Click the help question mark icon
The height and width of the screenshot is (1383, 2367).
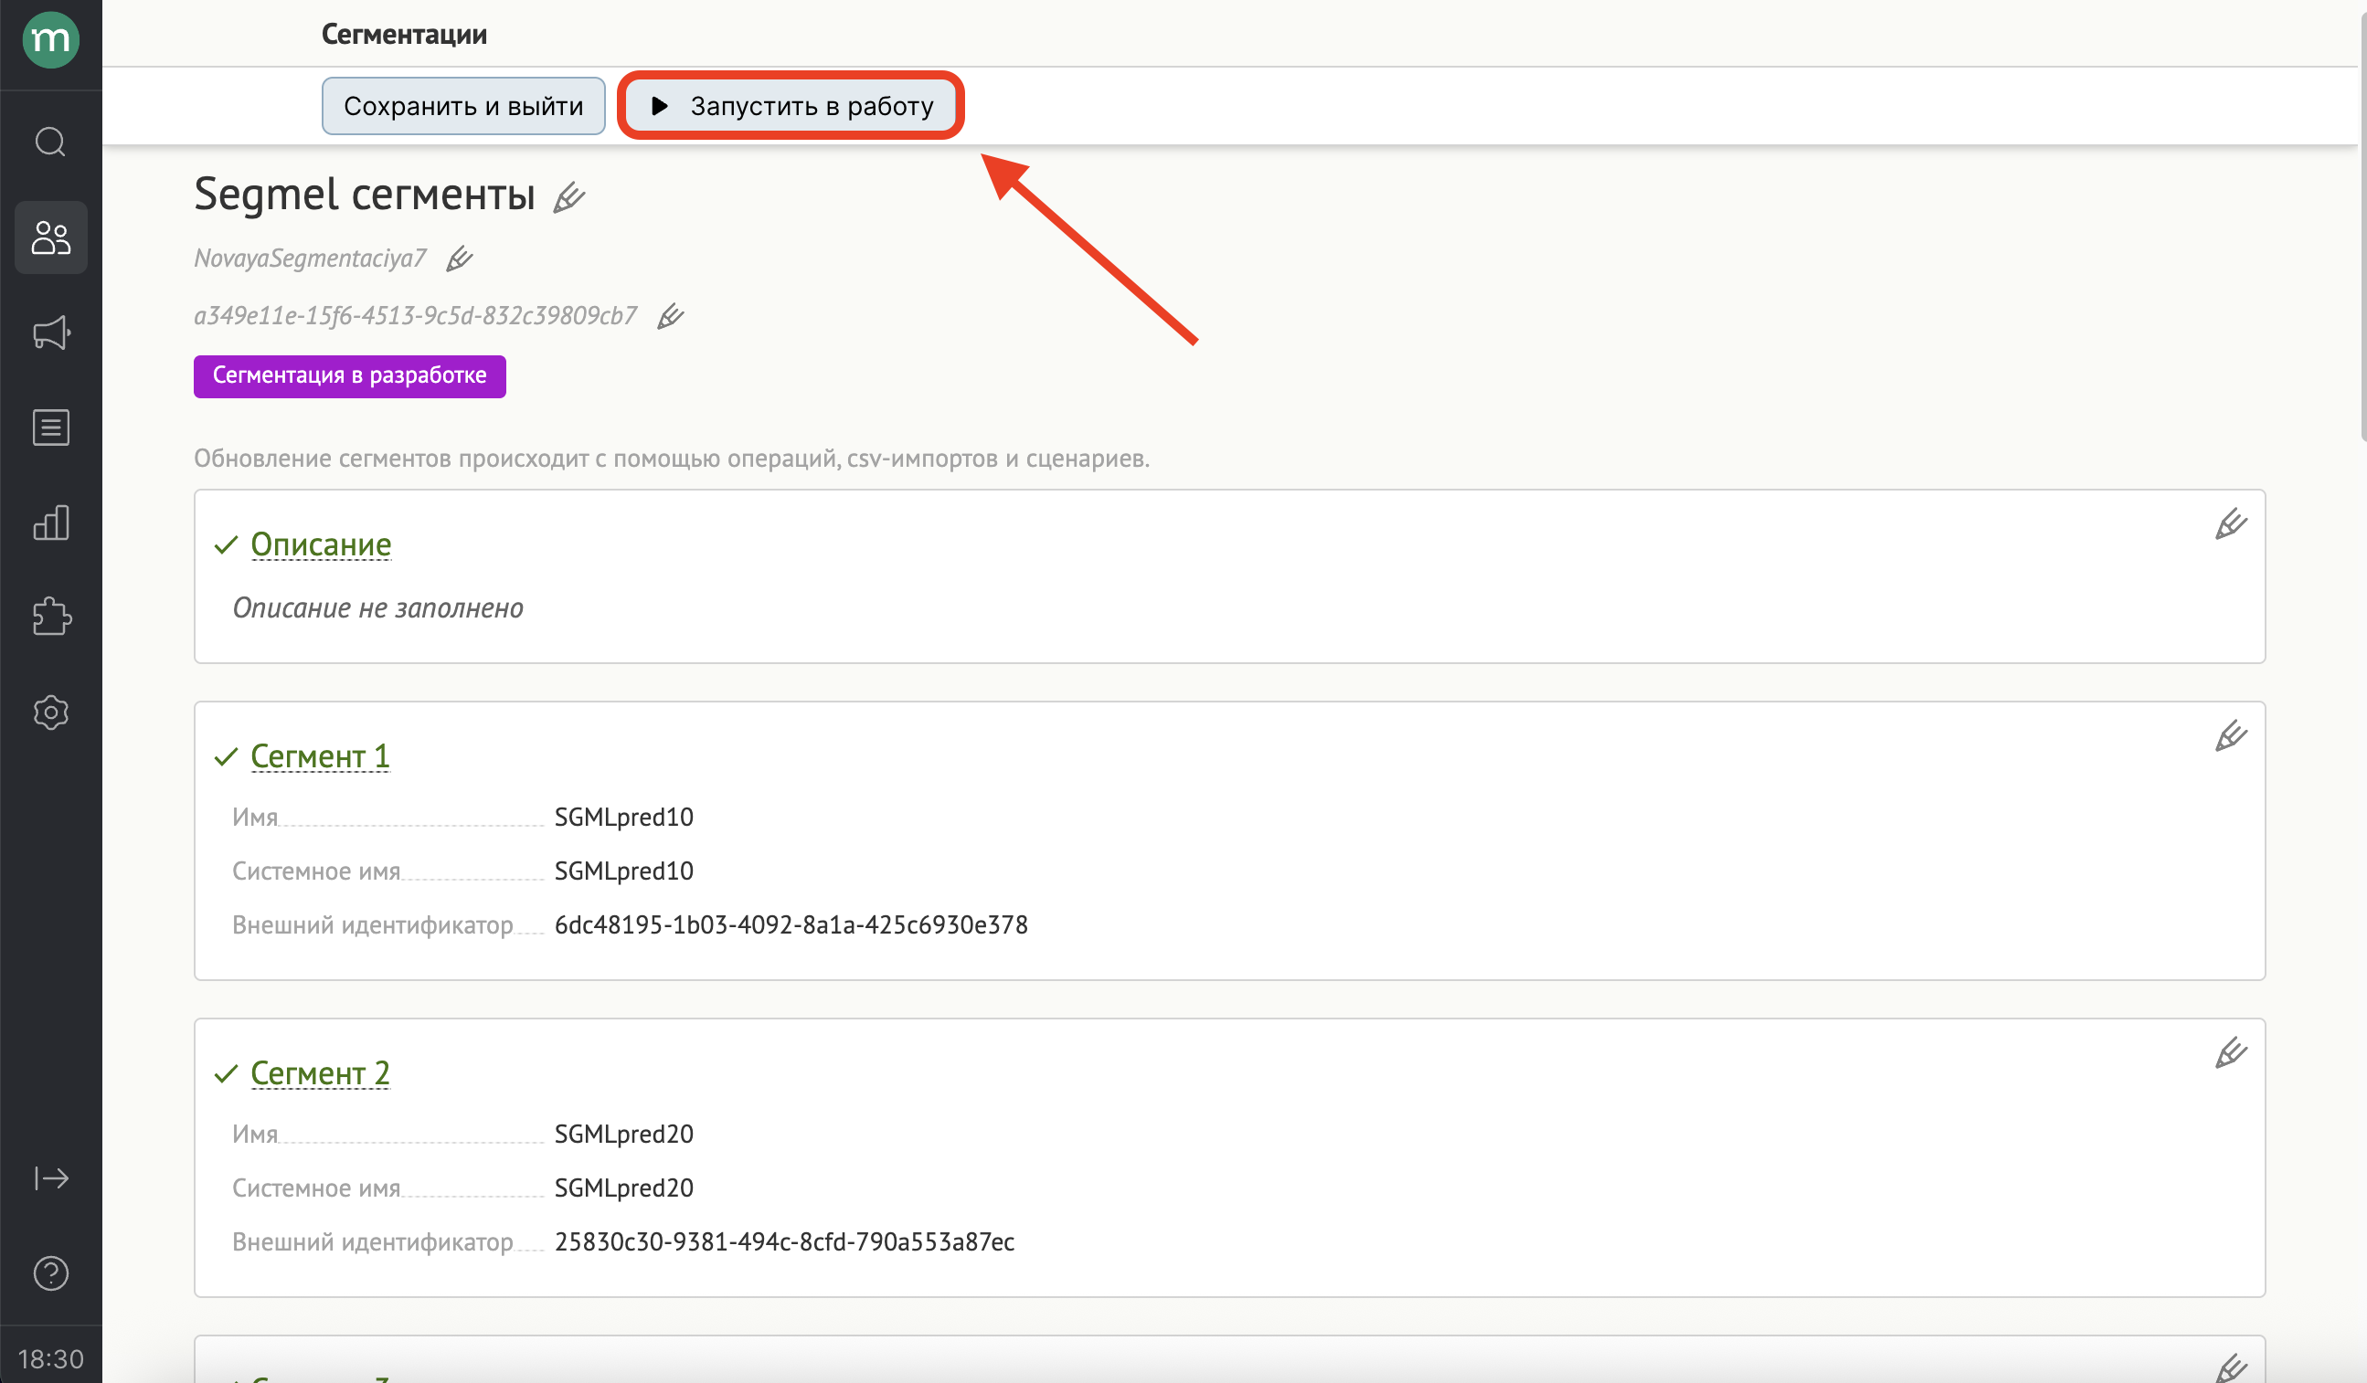pyautogui.click(x=51, y=1273)
